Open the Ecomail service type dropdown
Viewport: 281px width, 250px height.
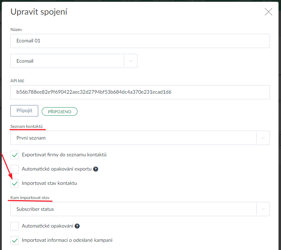[x=68, y=61]
